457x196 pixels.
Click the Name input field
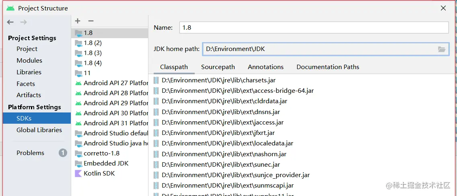(x=314, y=28)
